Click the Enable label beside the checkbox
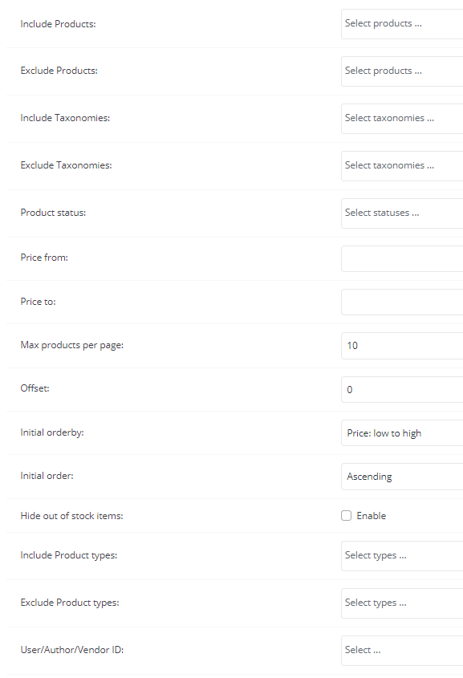The width and height of the screenshot is (463, 678). click(371, 515)
